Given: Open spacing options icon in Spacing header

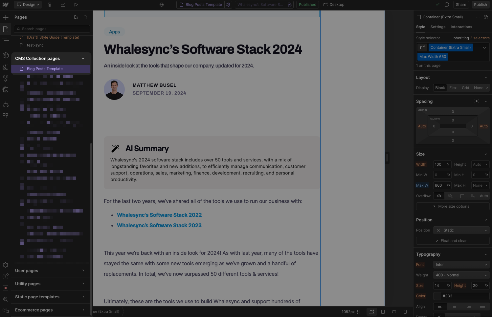Looking at the screenshot, I should [x=477, y=101].
